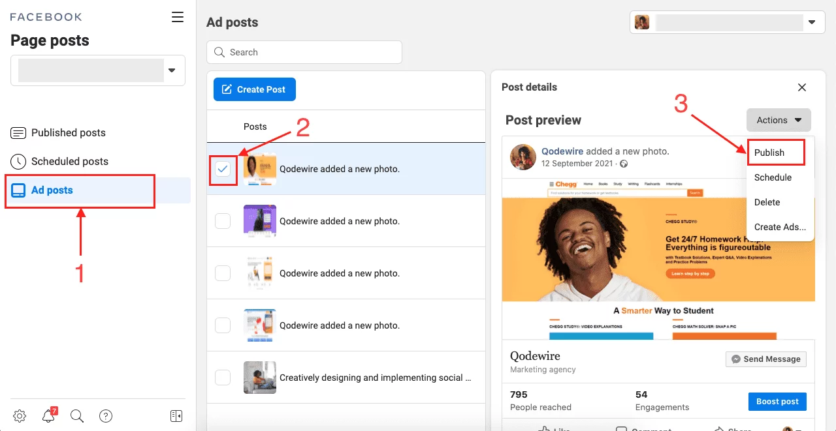Toggle the Actions dropdown button
Screen dimensions: 836x431
[x=779, y=120]
